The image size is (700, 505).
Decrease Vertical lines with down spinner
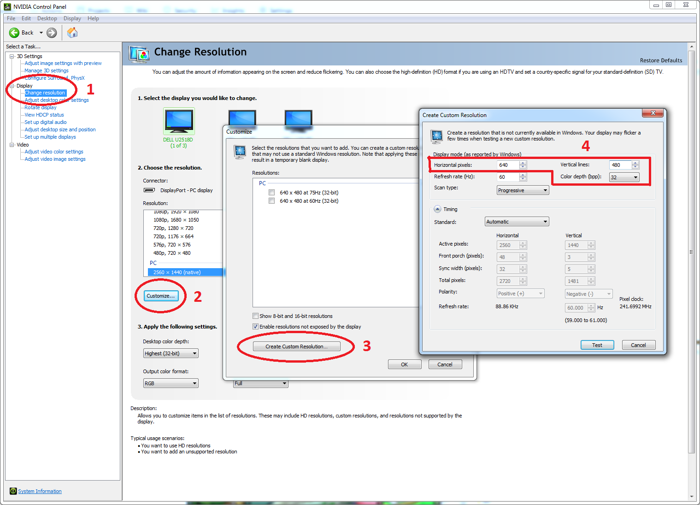pyautogui.click(x=635, y=167)
